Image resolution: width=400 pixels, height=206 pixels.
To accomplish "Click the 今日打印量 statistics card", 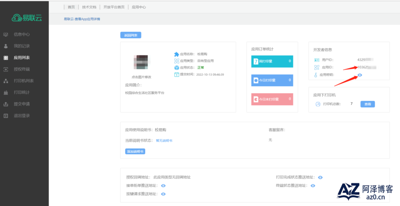I will pyautogui.click(x=272, y=80).
